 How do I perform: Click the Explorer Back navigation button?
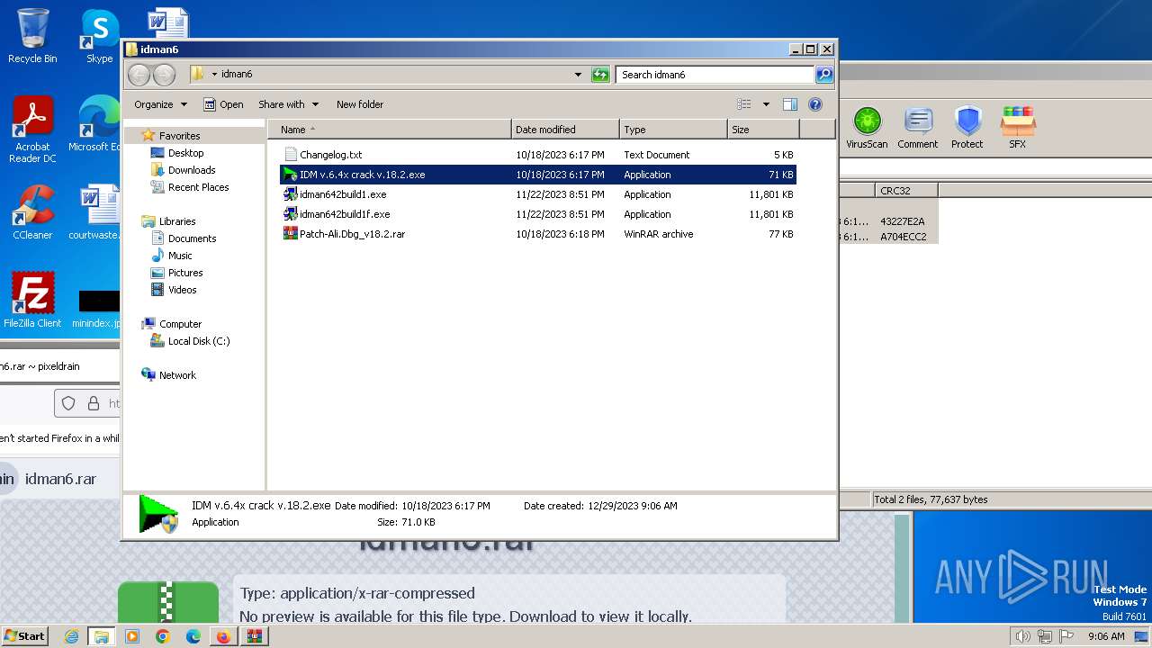tap(139, 75)
